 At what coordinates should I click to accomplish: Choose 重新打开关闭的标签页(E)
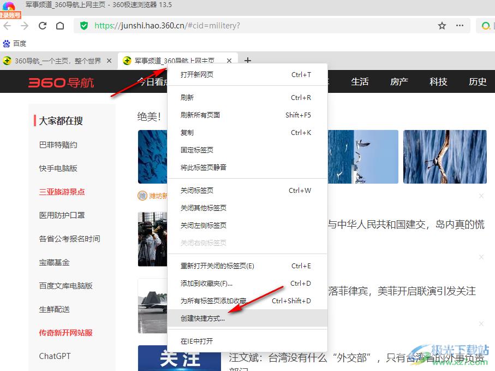tap(248, 266)
